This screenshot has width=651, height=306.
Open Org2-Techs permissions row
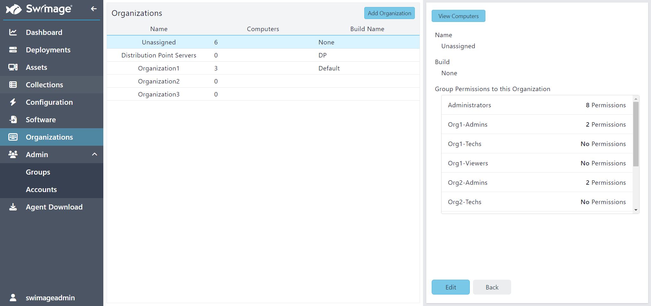537,202
